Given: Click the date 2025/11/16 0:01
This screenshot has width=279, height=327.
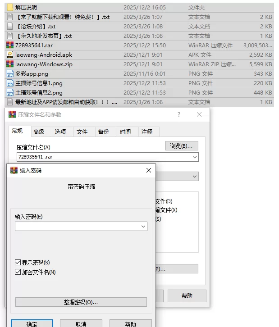Looking at the screenshot, I should click(x=144, y=73).
